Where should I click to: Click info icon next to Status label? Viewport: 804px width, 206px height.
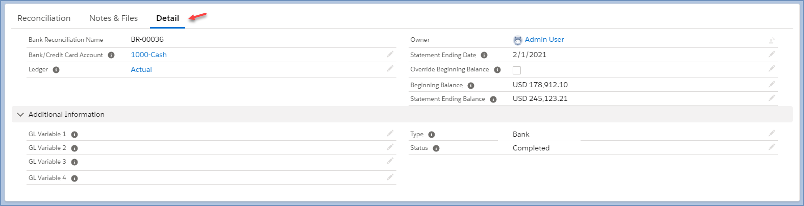(x=436, y=148)
